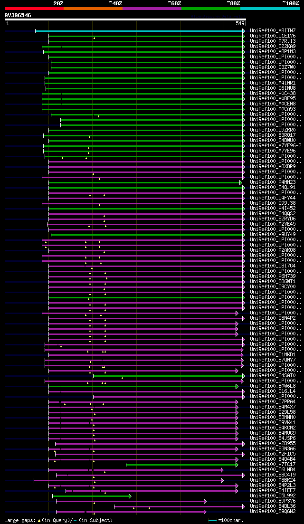304x524 pixels.
Task: Select the UniRef100_A2AKQ8 label
Action: pyautogui.click(x=273, y=250)
